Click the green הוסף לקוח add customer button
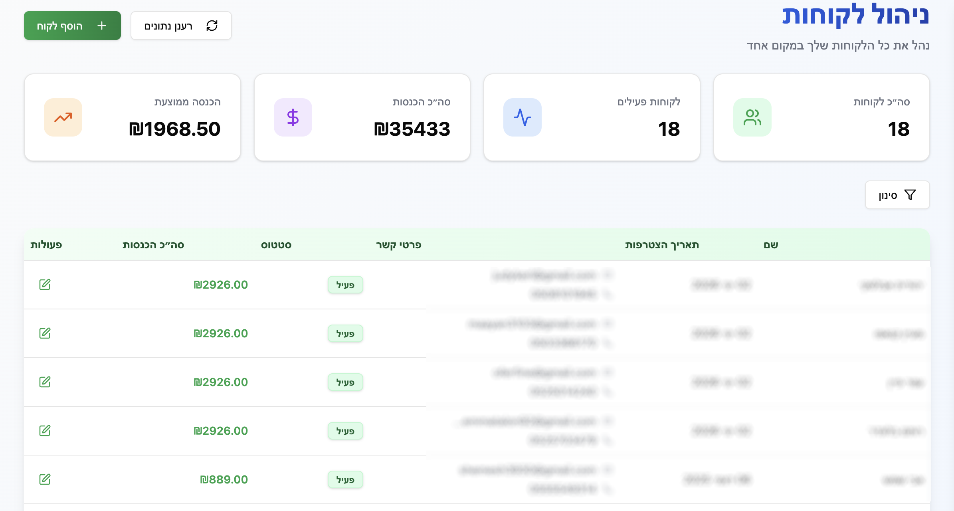This screenshot has height=511, width=954. (72, 26)
